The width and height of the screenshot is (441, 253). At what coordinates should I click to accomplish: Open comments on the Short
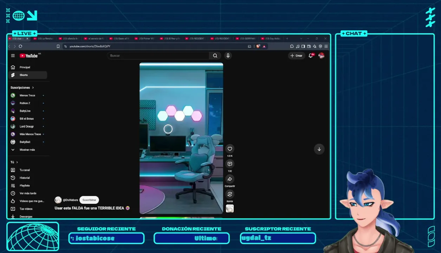(230, 164)
